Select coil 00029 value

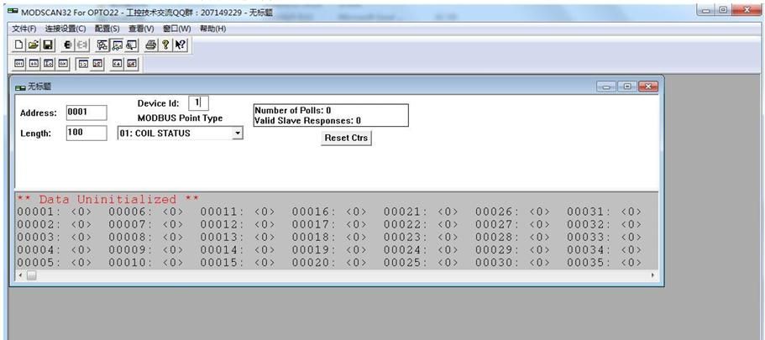[540, 250]
